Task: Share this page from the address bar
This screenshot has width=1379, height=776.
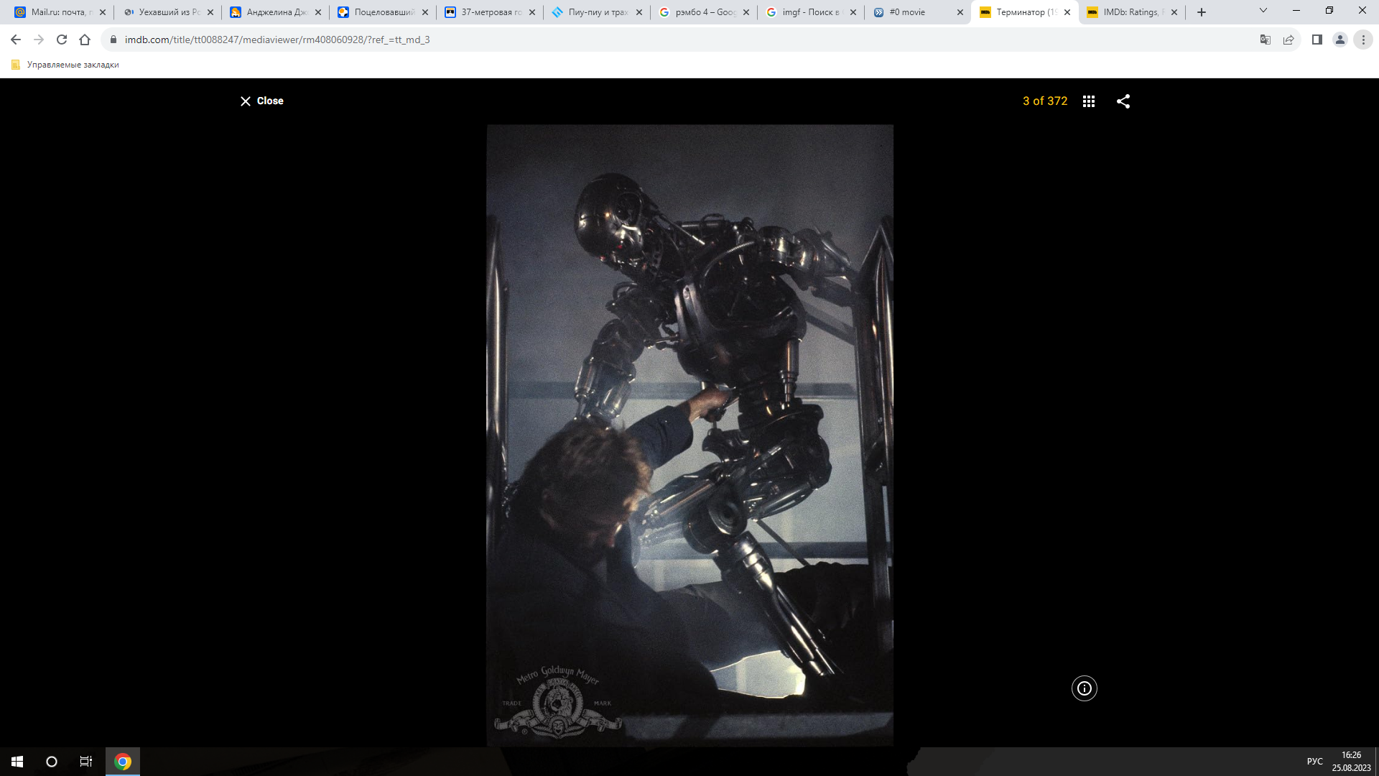Action: [x=1289, y=40]
